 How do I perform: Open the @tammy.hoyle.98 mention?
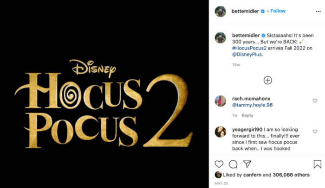click(252, 105)
